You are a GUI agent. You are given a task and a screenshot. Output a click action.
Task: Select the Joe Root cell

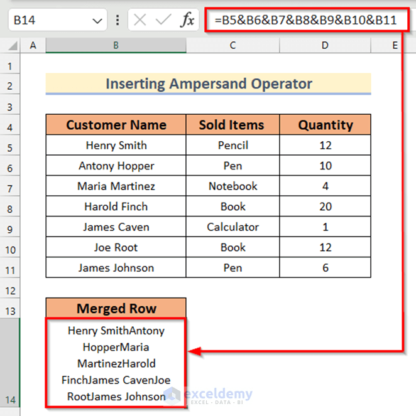pyautogui.click(x=116, y=247)
